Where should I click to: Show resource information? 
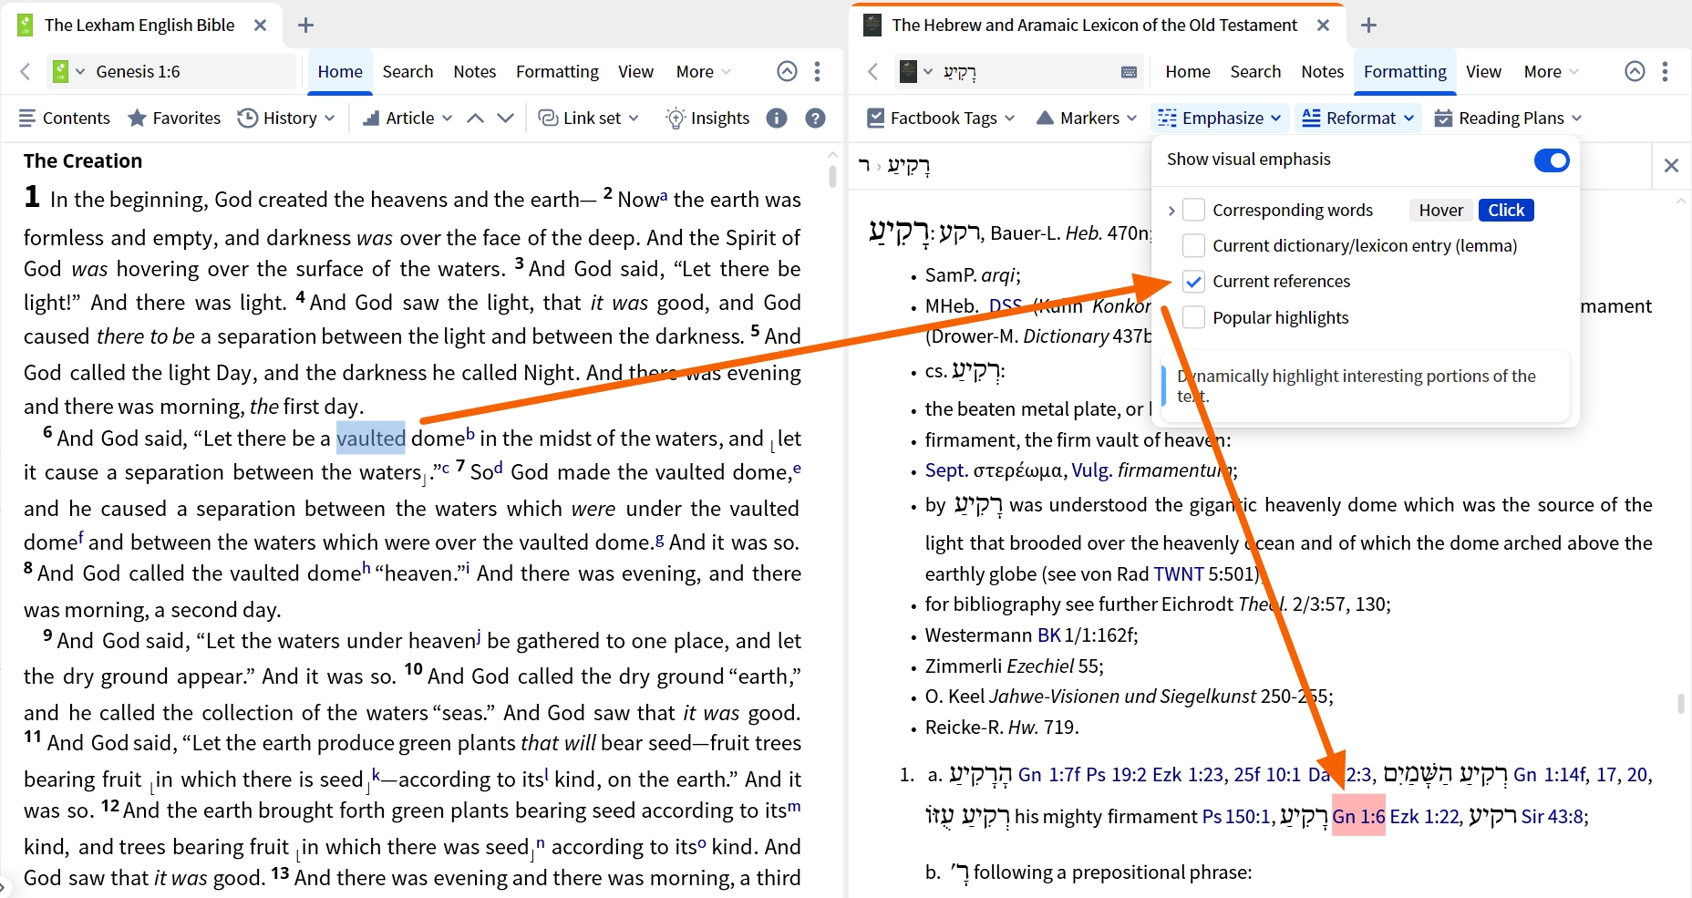777,118
